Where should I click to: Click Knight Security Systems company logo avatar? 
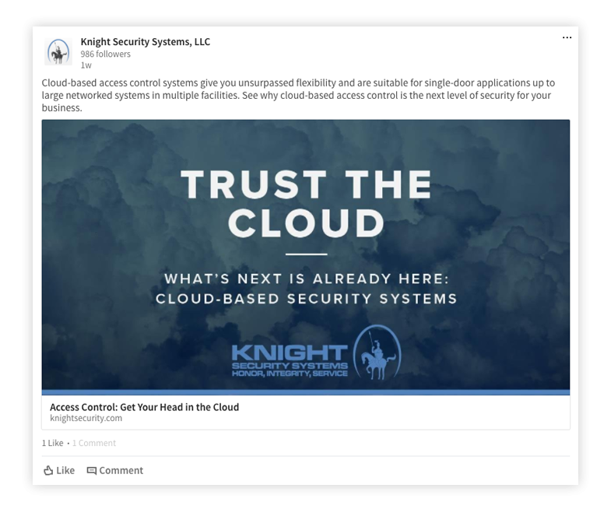58,51
